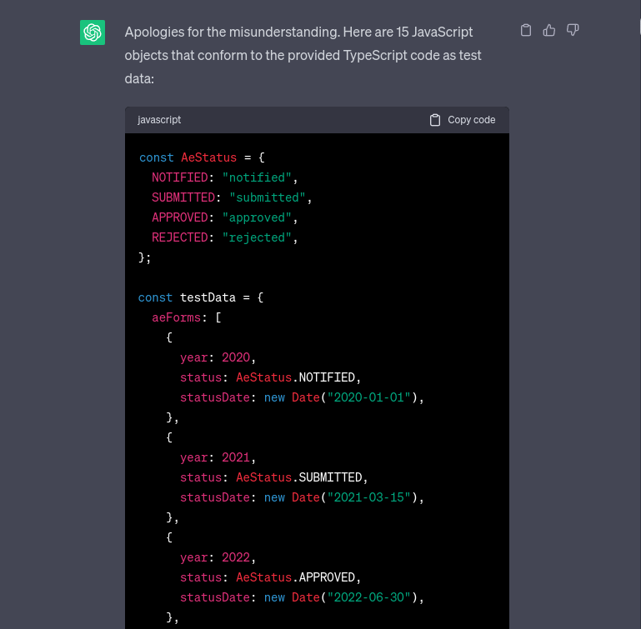Click the javascript language label
The width and height of the screenshot is (641, 629).
click(x=159, y=120)
